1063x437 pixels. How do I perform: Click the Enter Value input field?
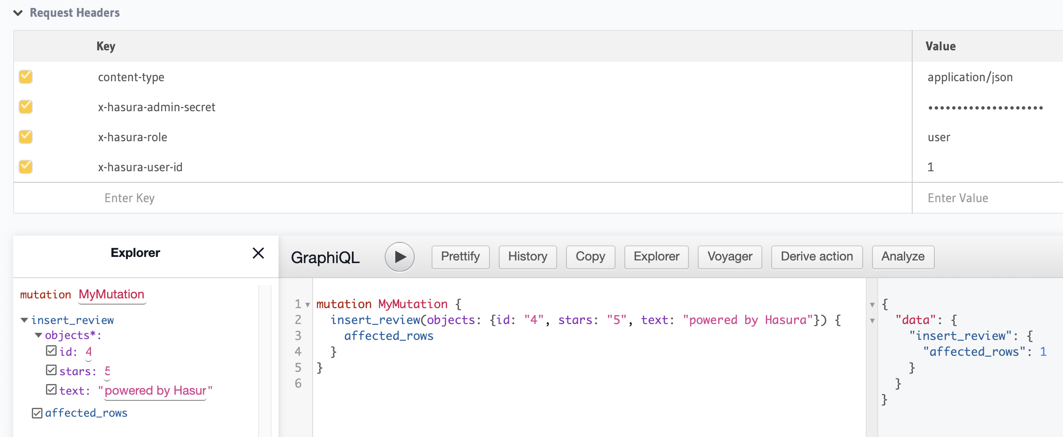(987, 198)
